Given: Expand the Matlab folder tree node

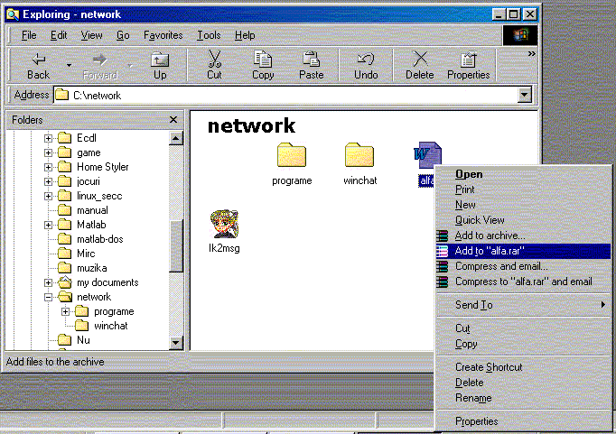Looking at the screenshot, I should point(49,225).
